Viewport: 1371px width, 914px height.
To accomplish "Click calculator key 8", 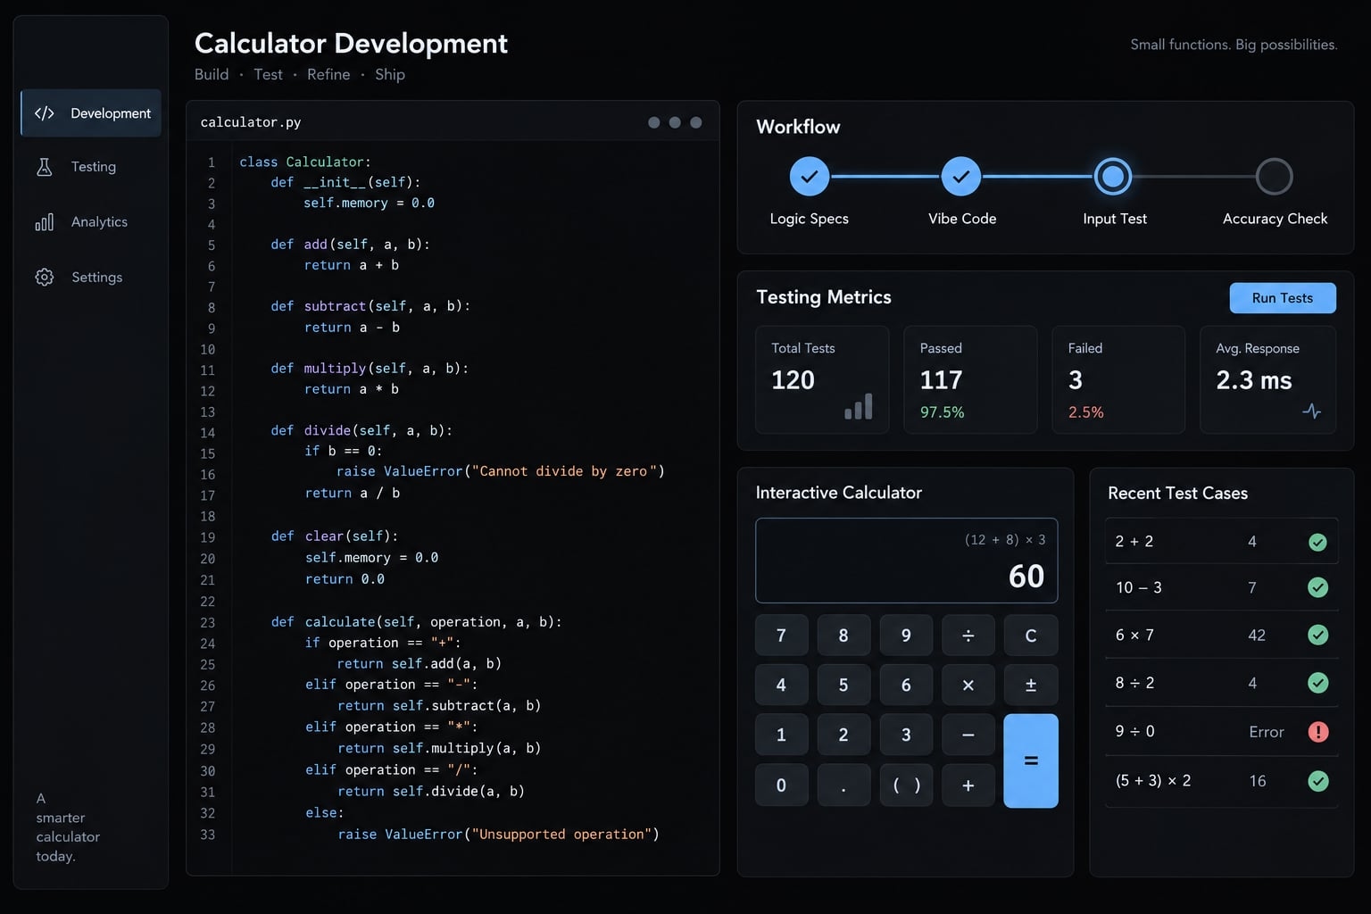I will click(843, 636).
